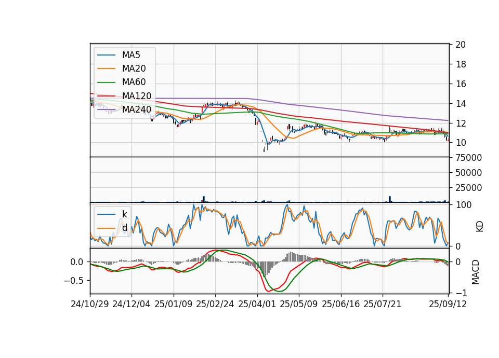Click the price axis value 12
This screenshot has width=499, height=358.
click(461, 123)
